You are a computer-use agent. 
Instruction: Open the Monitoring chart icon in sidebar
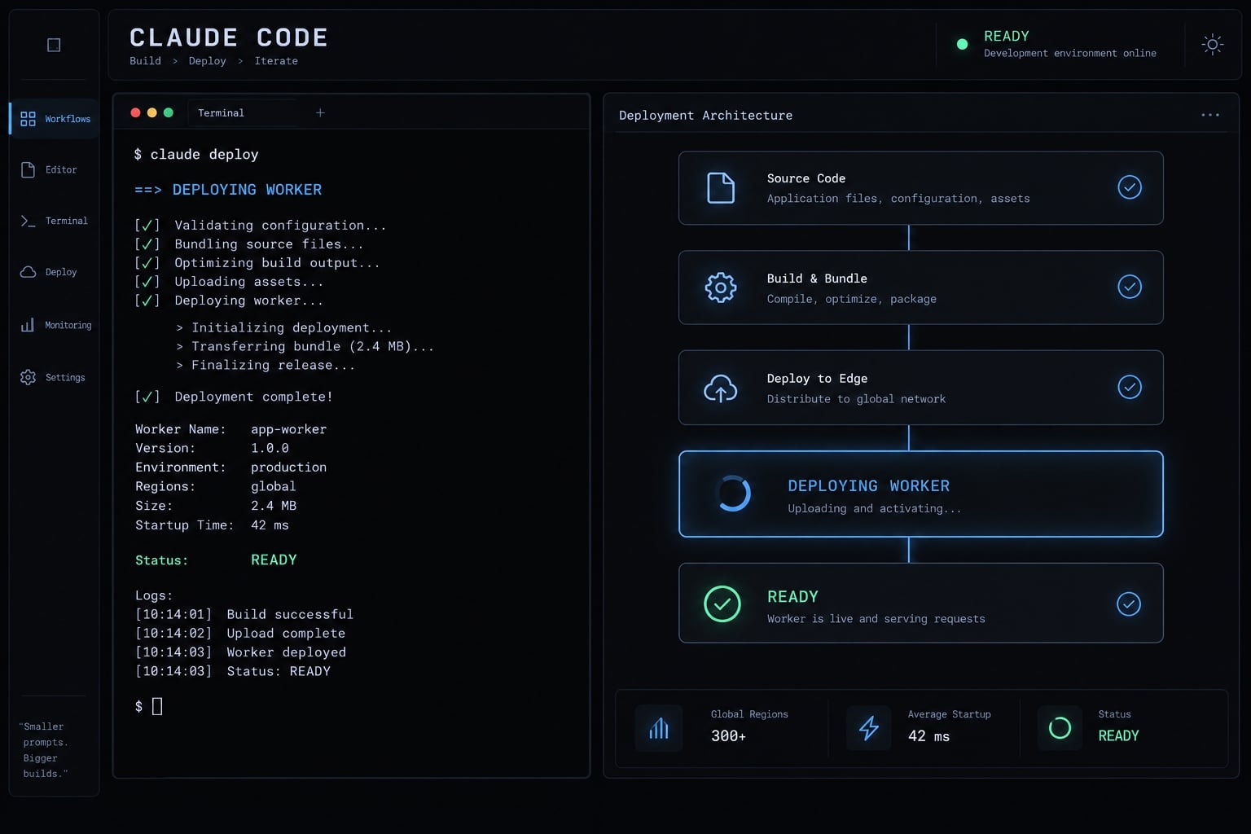coord(28,325)
